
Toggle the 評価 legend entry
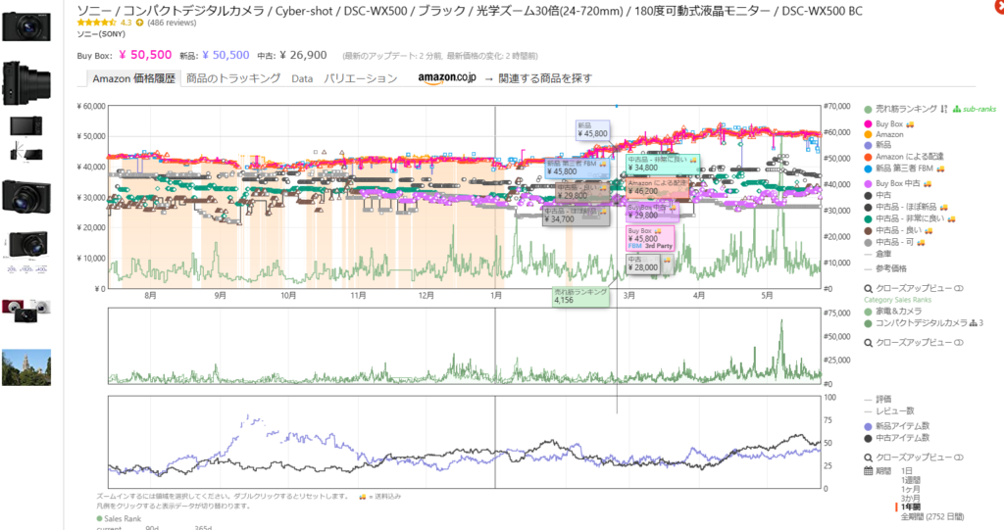pyautogui.click(x=878, y=400)
